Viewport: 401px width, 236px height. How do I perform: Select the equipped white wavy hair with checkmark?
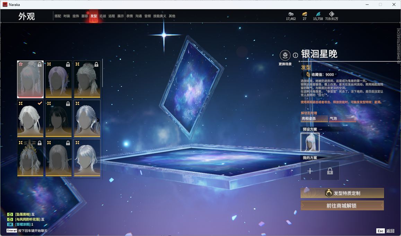30,118
